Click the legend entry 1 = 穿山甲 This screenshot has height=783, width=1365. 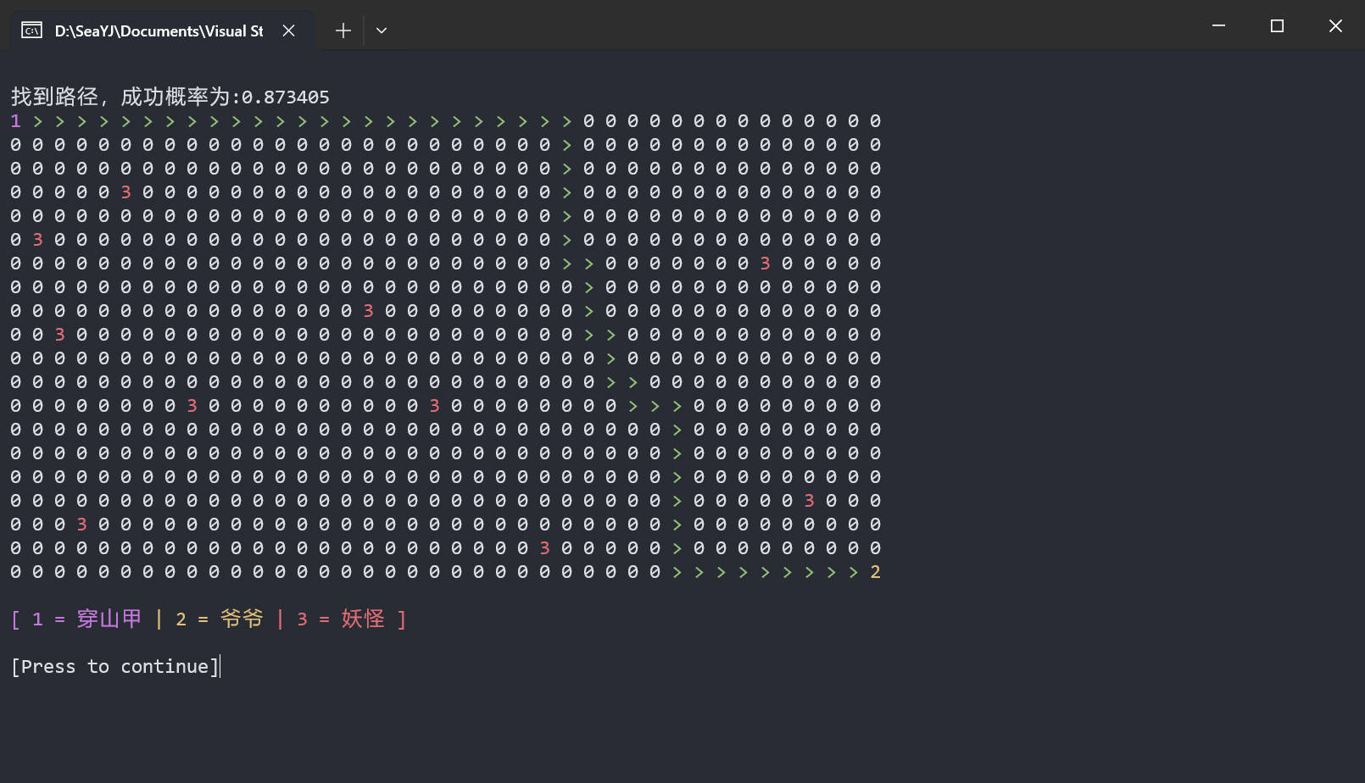86,619
